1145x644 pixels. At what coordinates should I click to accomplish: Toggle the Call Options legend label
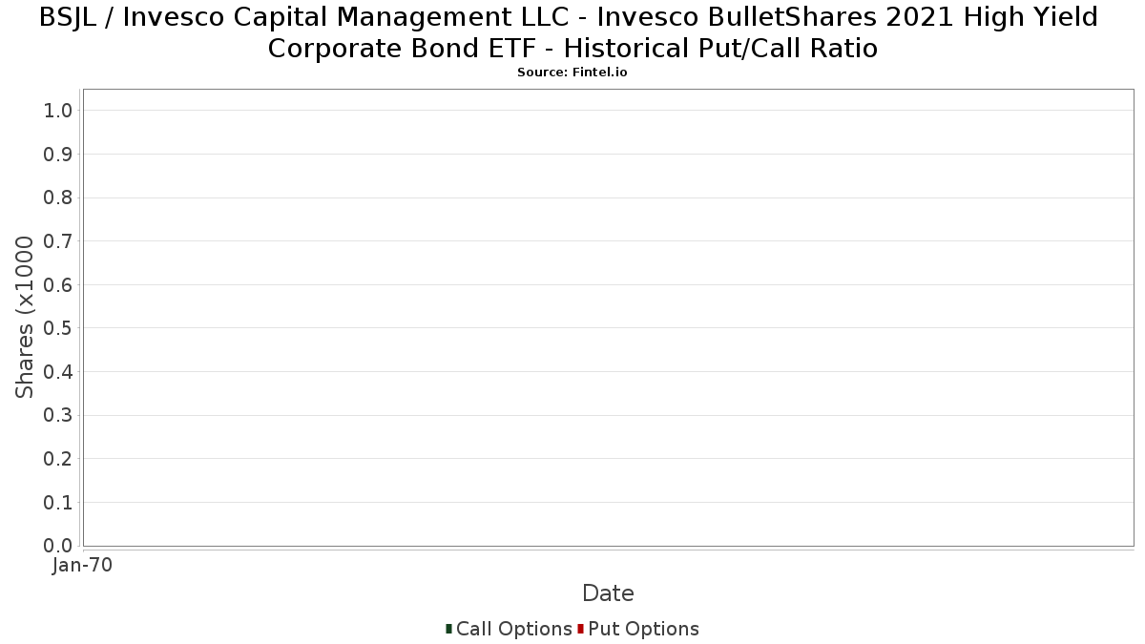click(x=514, y=629)
